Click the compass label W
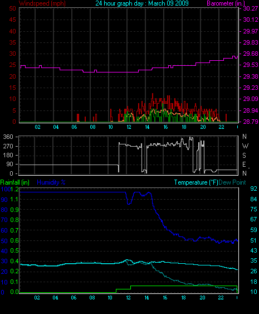 tap(245, 146)
